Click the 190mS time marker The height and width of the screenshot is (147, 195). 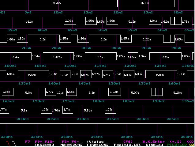click(x=159, y=101)
